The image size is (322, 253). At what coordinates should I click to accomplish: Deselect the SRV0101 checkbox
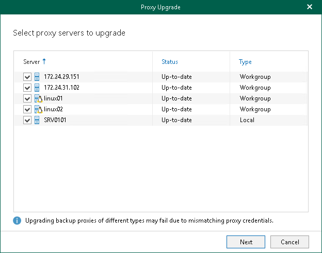click(x=27, y=120)
